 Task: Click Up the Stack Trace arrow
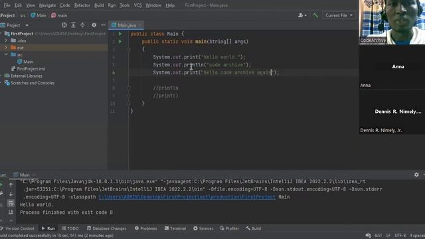[x=11, y=185]
